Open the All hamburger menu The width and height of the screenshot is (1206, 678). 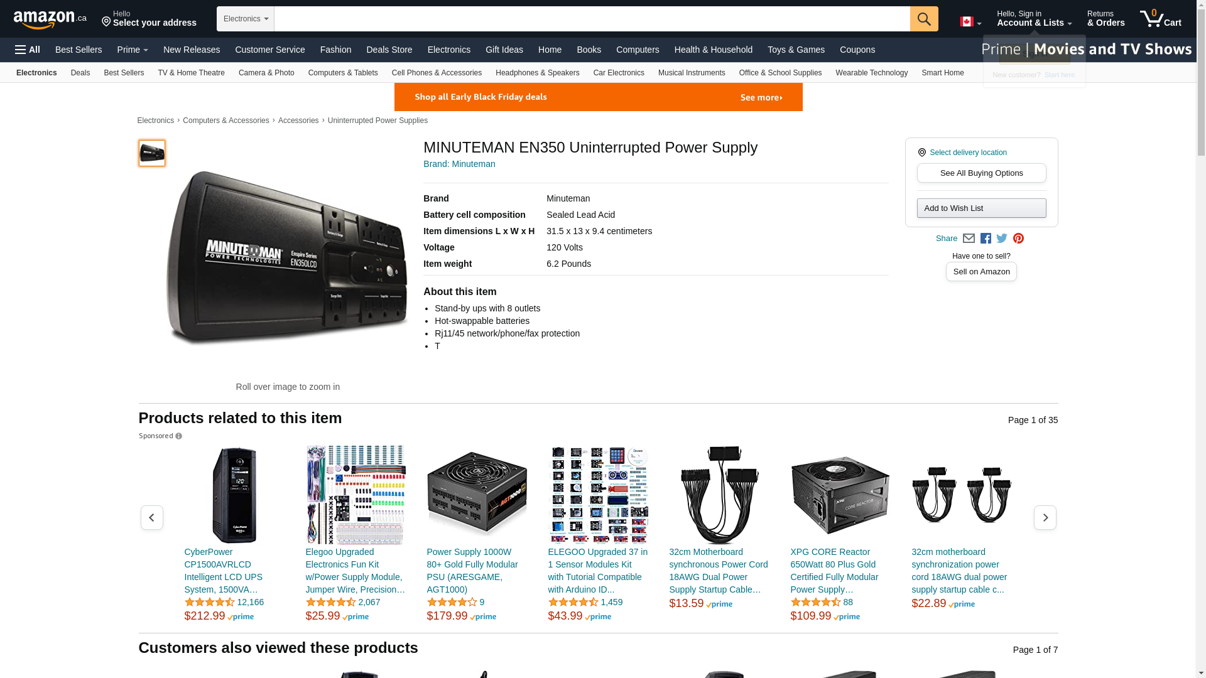point(28,50)
